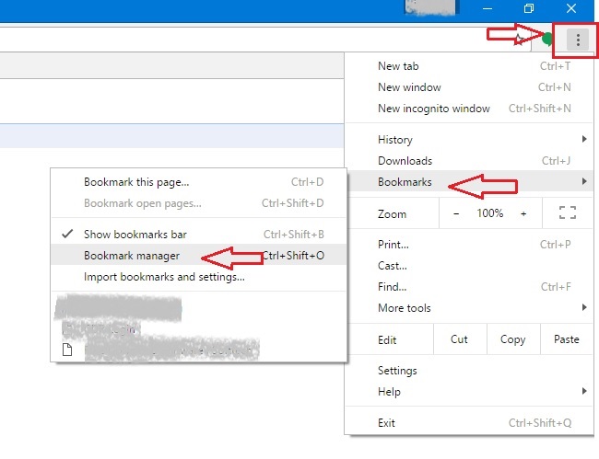Click the fullscreen icon beside Zoom
The width and height of the screenshot is (599, 459).
(567, 213)
